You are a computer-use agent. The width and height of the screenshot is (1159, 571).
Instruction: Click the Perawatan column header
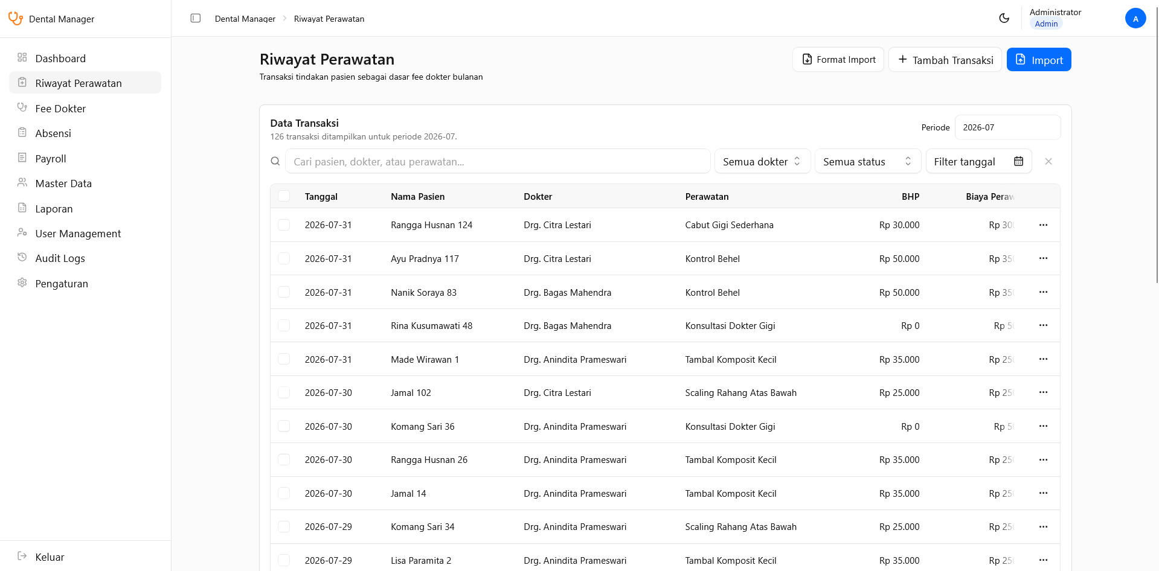[x=707, y=196]
